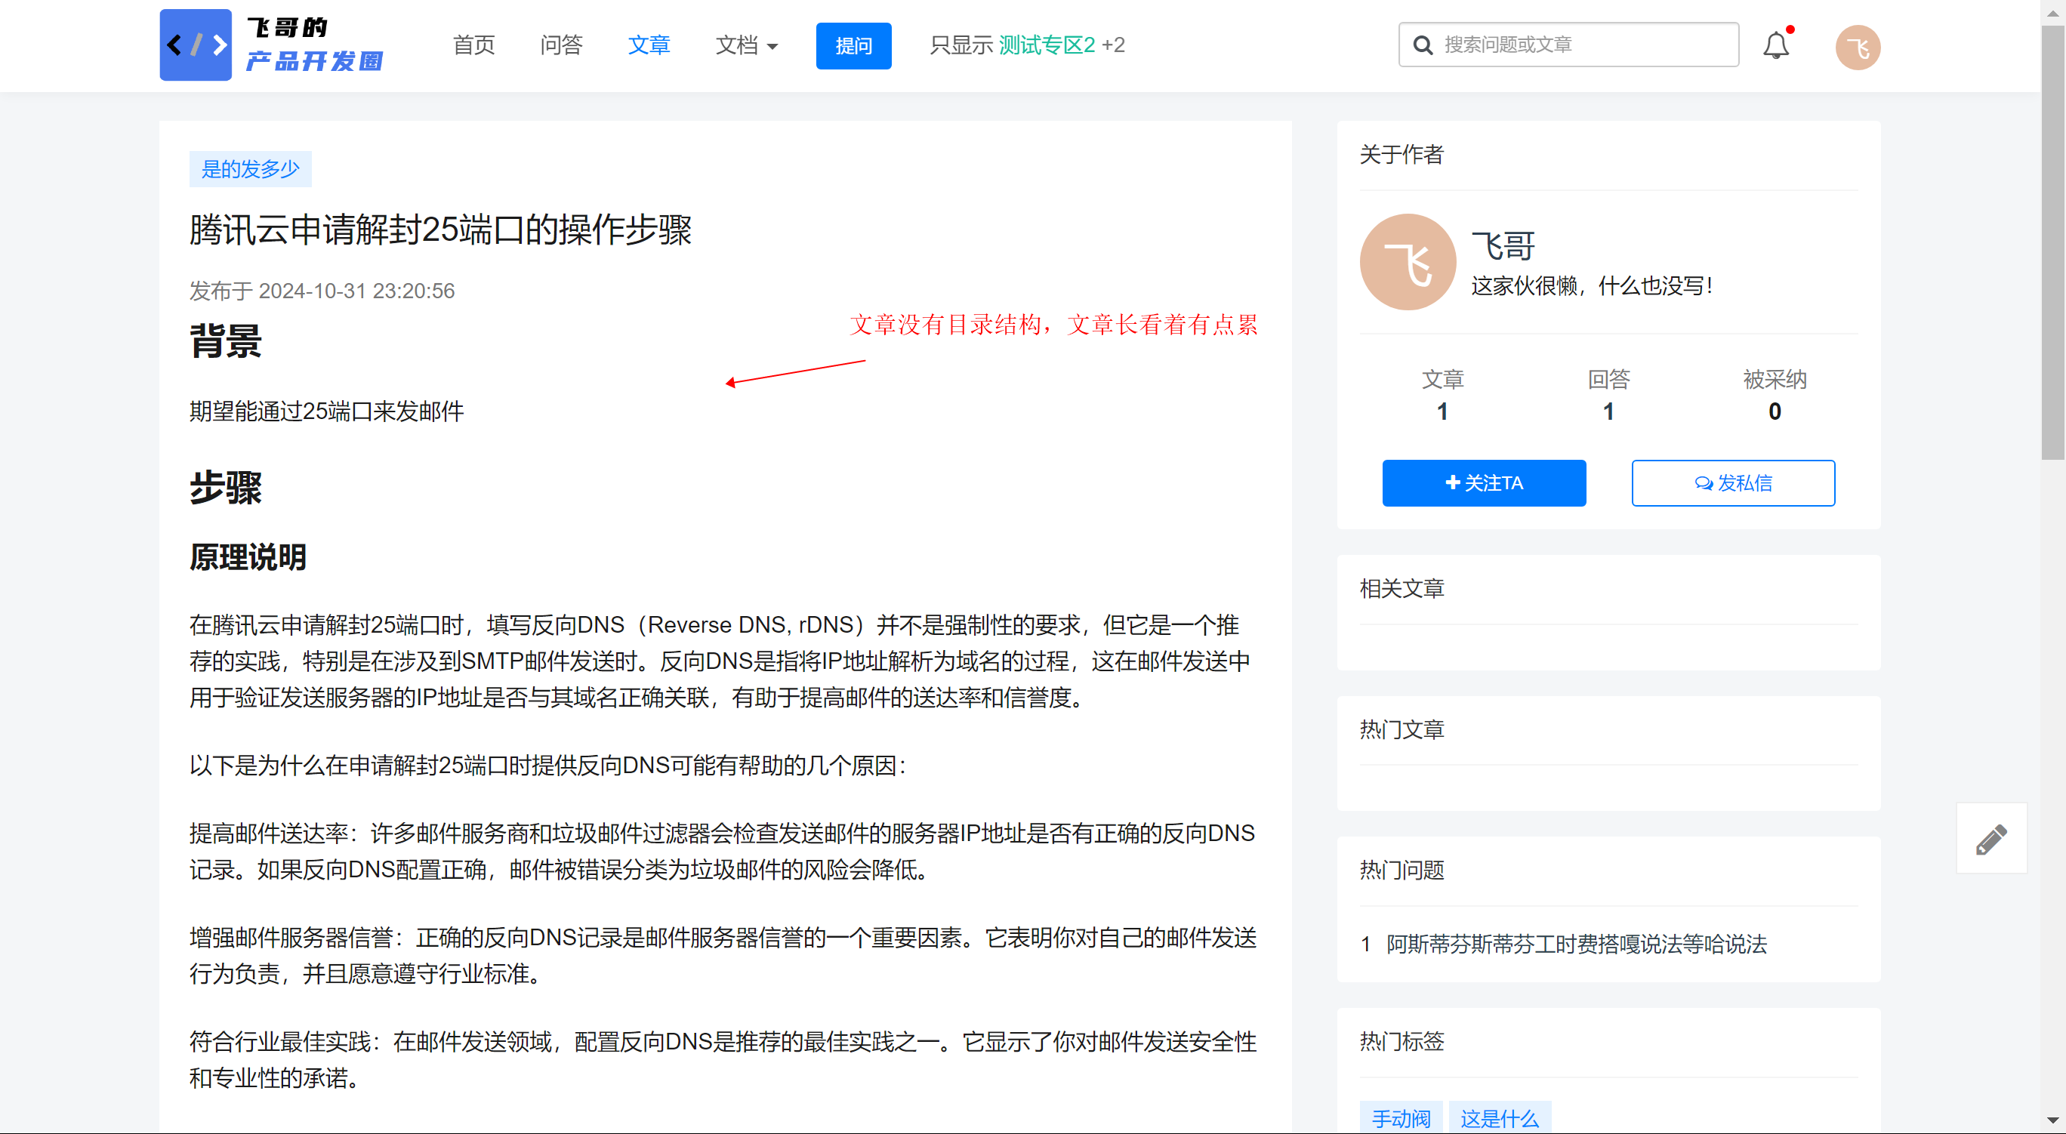The height and width of the screenshot is (1134, 2066).
Task: Click the search magnifier icon
Action: click(x=1423, y=45)
